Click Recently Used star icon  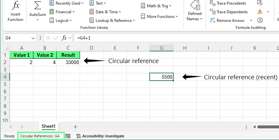(x=52, y=3)
